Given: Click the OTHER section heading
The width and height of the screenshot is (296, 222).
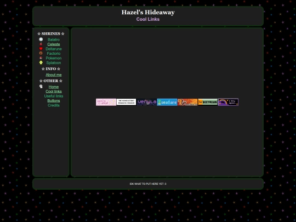Looking at the screenshot, I should [x=51, y=81].
